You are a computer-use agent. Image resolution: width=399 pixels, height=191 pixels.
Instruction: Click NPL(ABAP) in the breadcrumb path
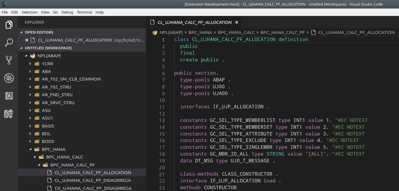[171, 32]
